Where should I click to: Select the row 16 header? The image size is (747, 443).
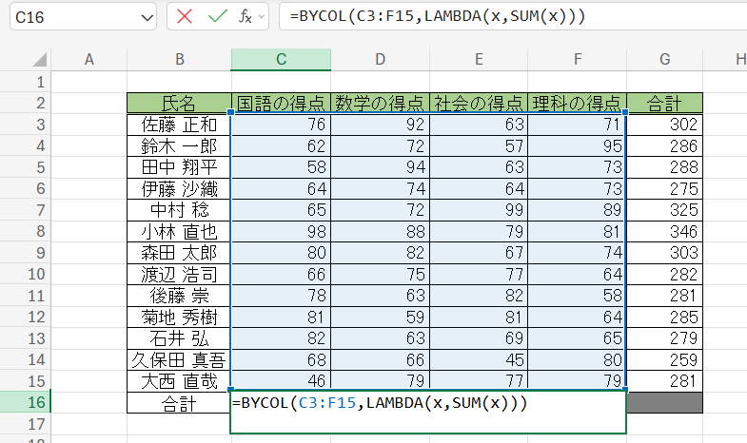pyautogui.click(x=26, y=402)
